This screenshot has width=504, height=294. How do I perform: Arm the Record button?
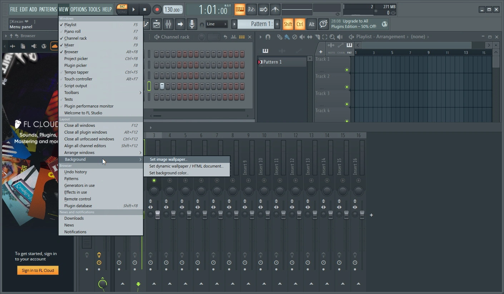[157, 10]
